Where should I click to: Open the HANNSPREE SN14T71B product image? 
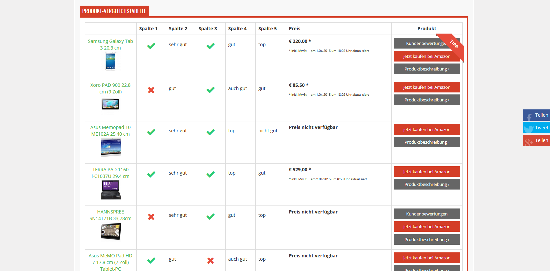pyautogui.click(x=111, y=231)
